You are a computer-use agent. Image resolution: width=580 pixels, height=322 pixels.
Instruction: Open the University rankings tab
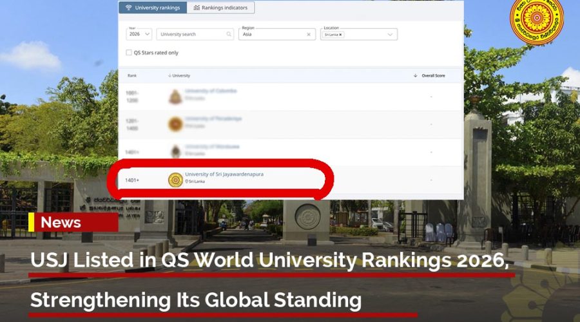click(153, 8)
